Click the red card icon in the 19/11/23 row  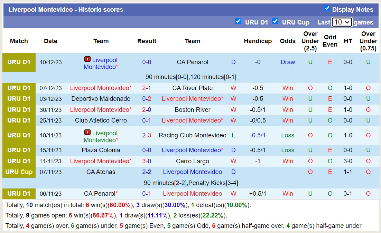click(x=87, y=133)
